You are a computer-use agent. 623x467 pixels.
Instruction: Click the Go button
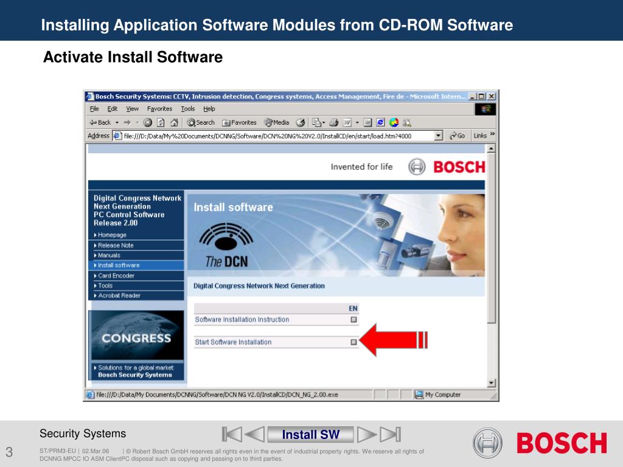point(458,136)
